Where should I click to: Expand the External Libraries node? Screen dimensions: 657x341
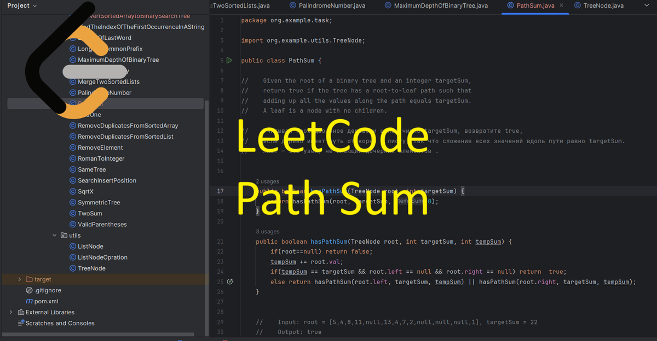pyautogui.click(x=11, y=312)
